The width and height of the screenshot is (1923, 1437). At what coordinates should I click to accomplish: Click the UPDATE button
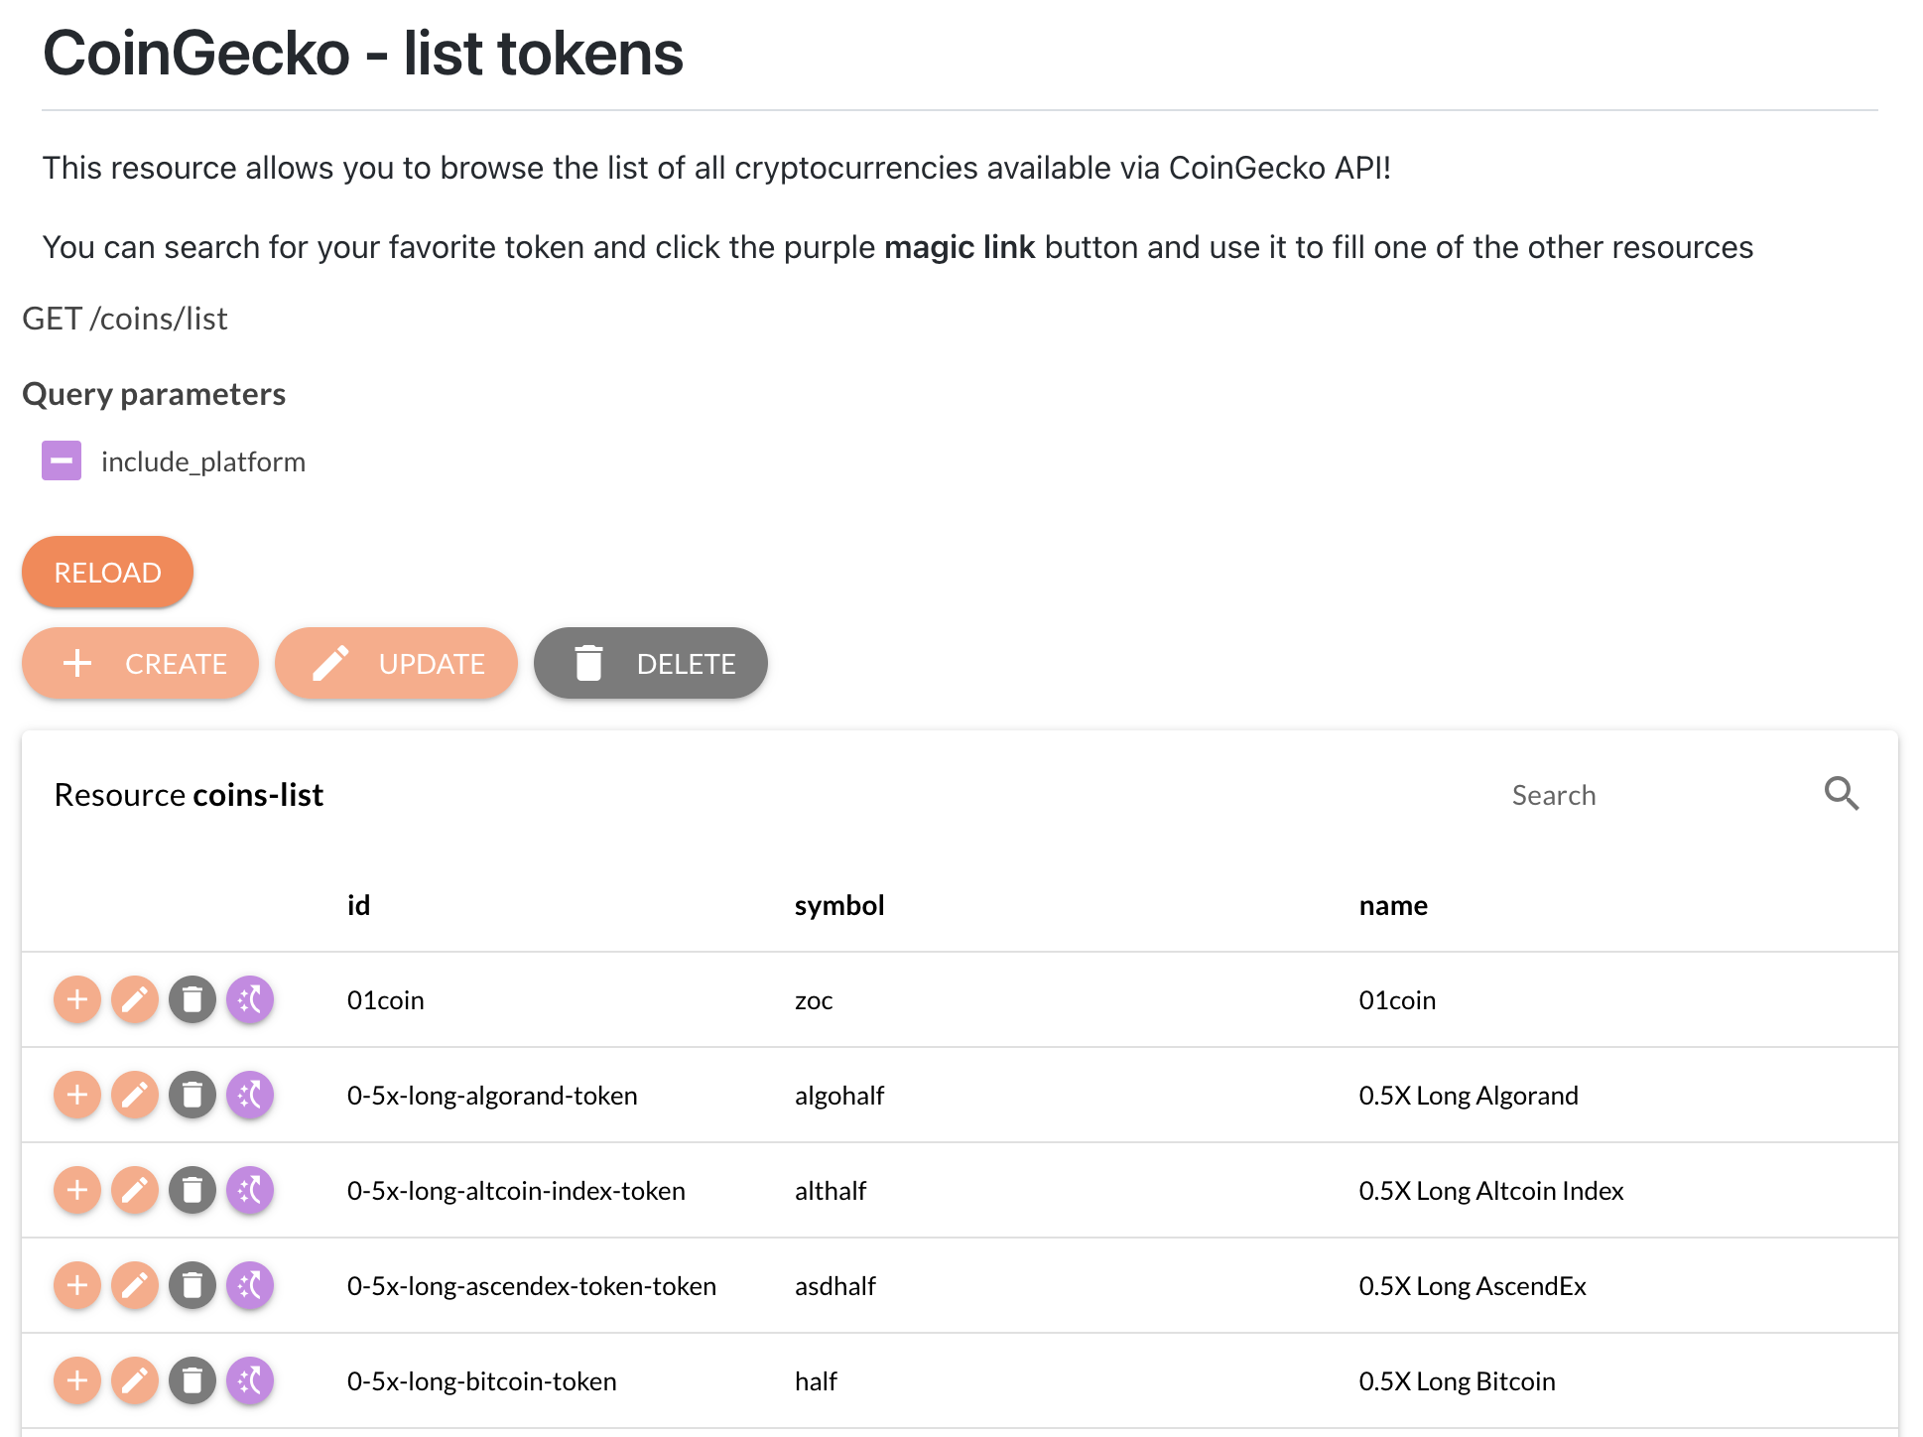click(396, 663)
